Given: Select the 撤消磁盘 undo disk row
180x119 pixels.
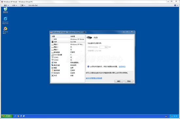Looking at the screenshot, I should [x=68, y=52].
